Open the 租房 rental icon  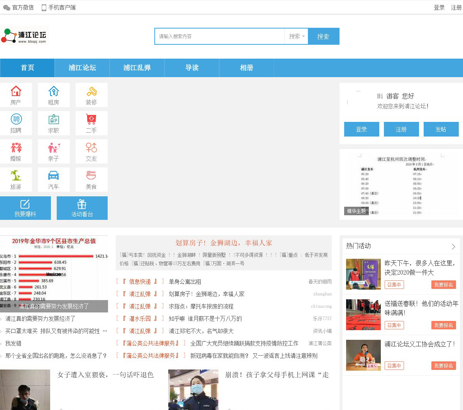pos(54,91)
